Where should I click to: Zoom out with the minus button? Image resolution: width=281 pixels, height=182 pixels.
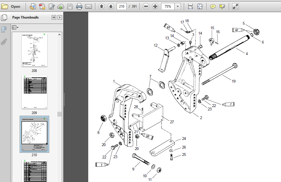(x=146, y=7)
